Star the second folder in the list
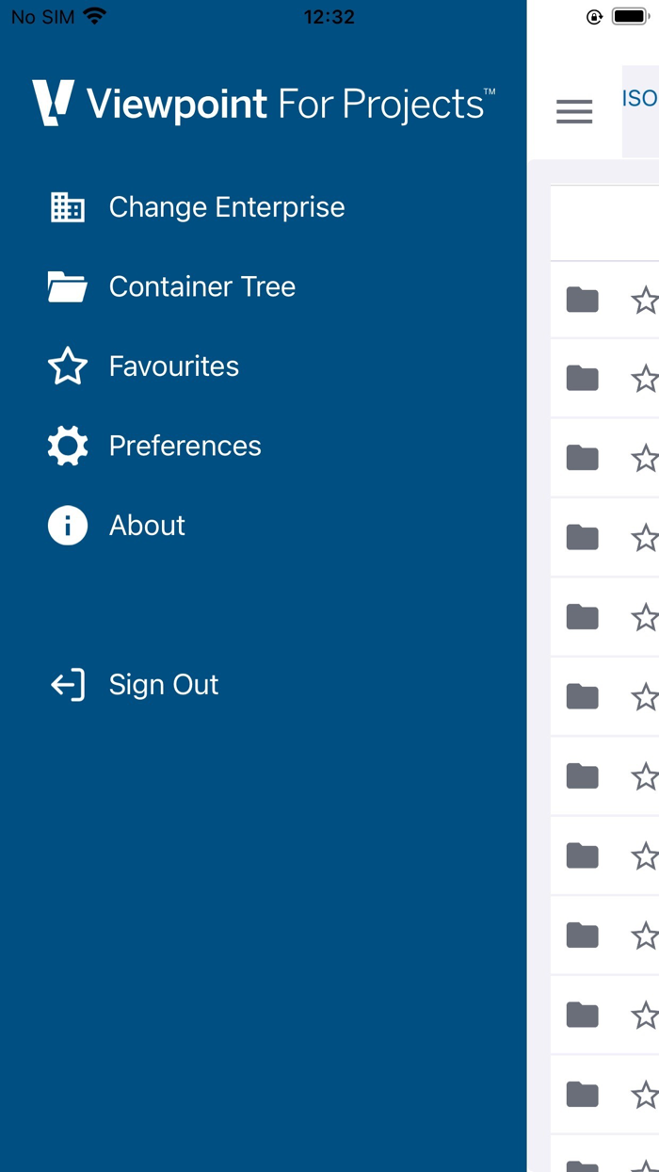659x1172 pixels. pyautogui.click(x=646, y=379)
